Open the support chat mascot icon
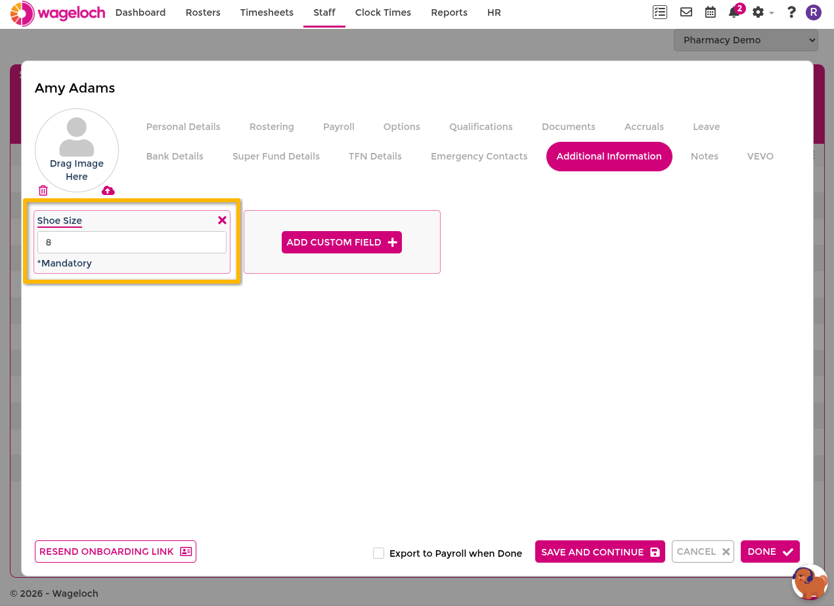Screen dimensions: 834x606 point(810,582)
